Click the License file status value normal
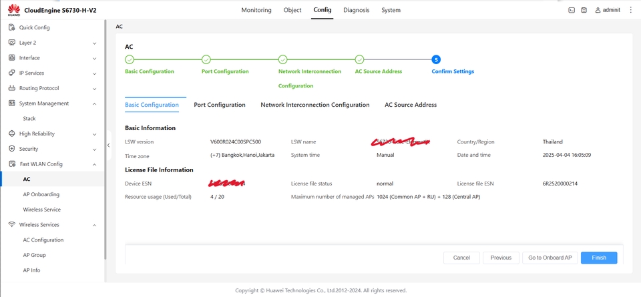Viewport: 641px width, 297px height. click(x=385, y=184)
